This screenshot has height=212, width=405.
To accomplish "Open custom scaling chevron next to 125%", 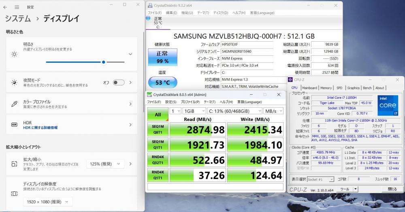I will pyautogui.click(x=130, y=164).
